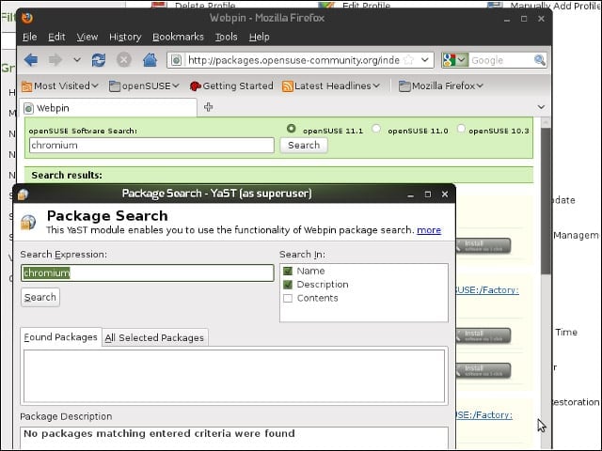602x451 pixels.
Task: Maximize the Firefox window
Action: 524,19
